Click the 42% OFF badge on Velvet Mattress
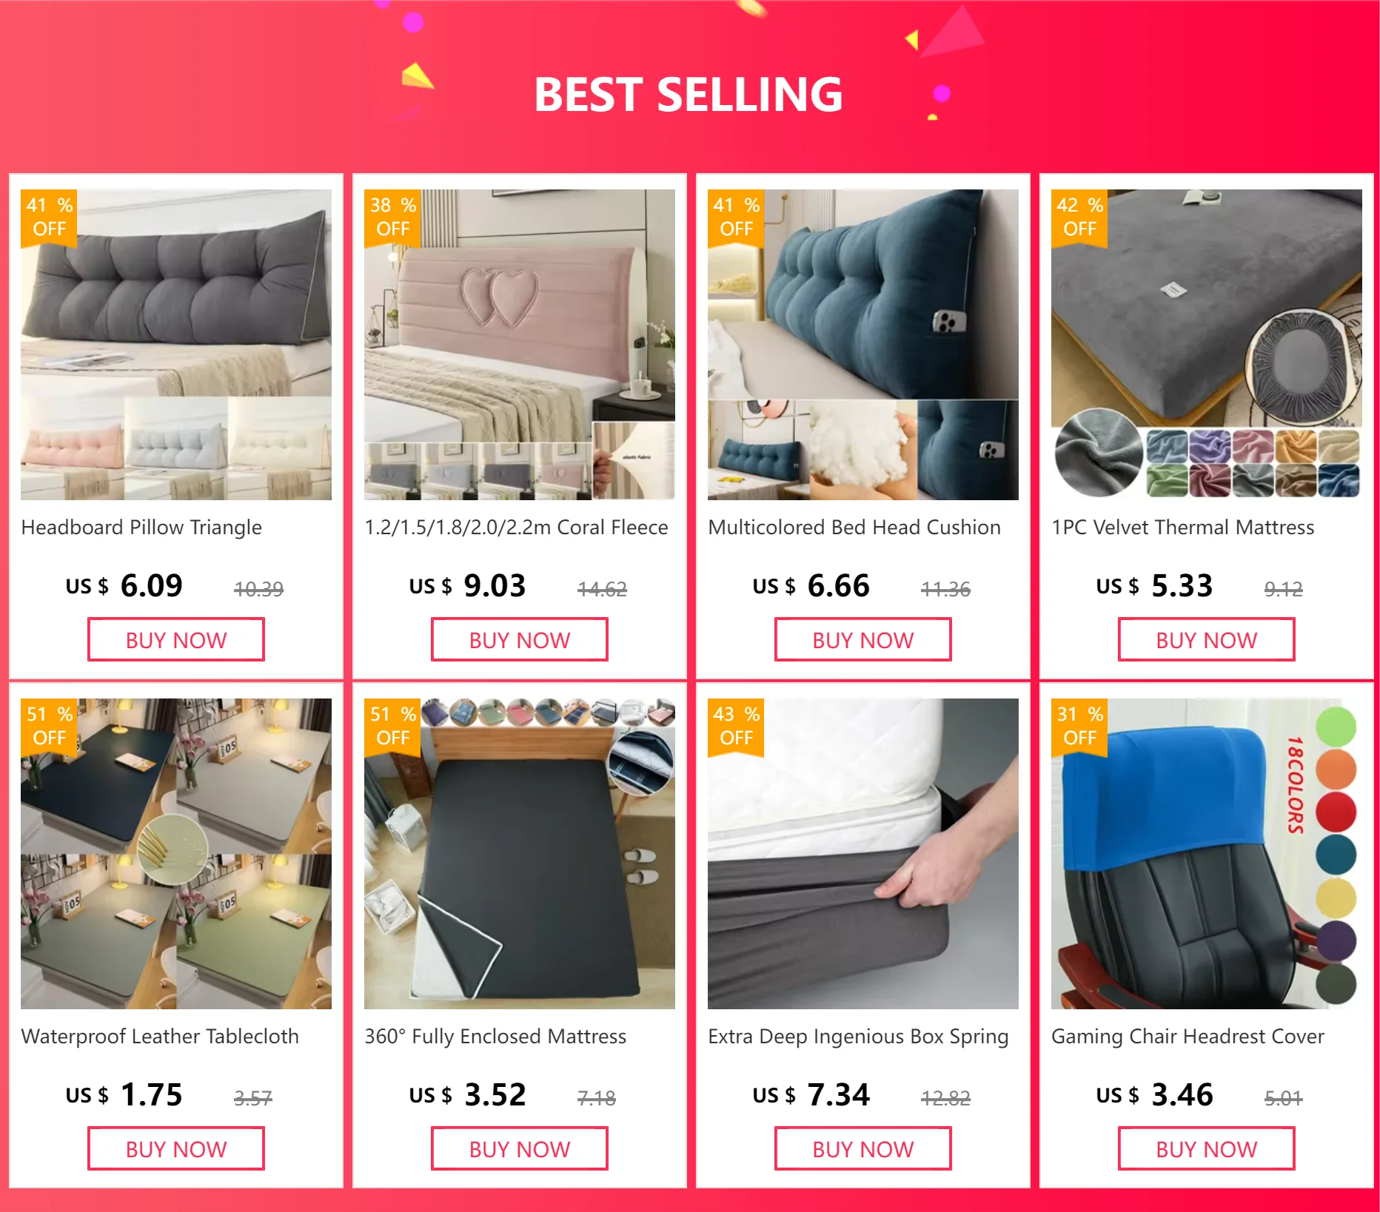This screenshot has height=1212, width=1380. pos(1079,217)
